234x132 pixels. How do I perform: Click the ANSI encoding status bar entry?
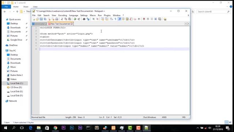[164, 117]
